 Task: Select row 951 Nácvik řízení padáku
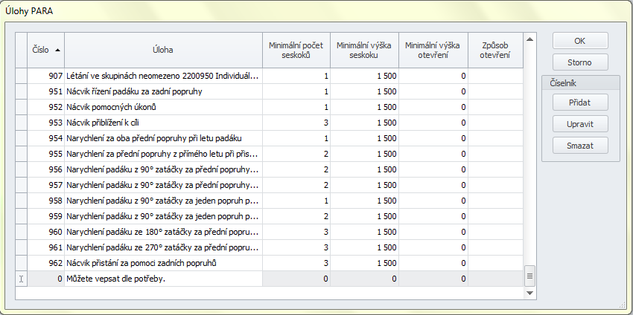[163, 91]
